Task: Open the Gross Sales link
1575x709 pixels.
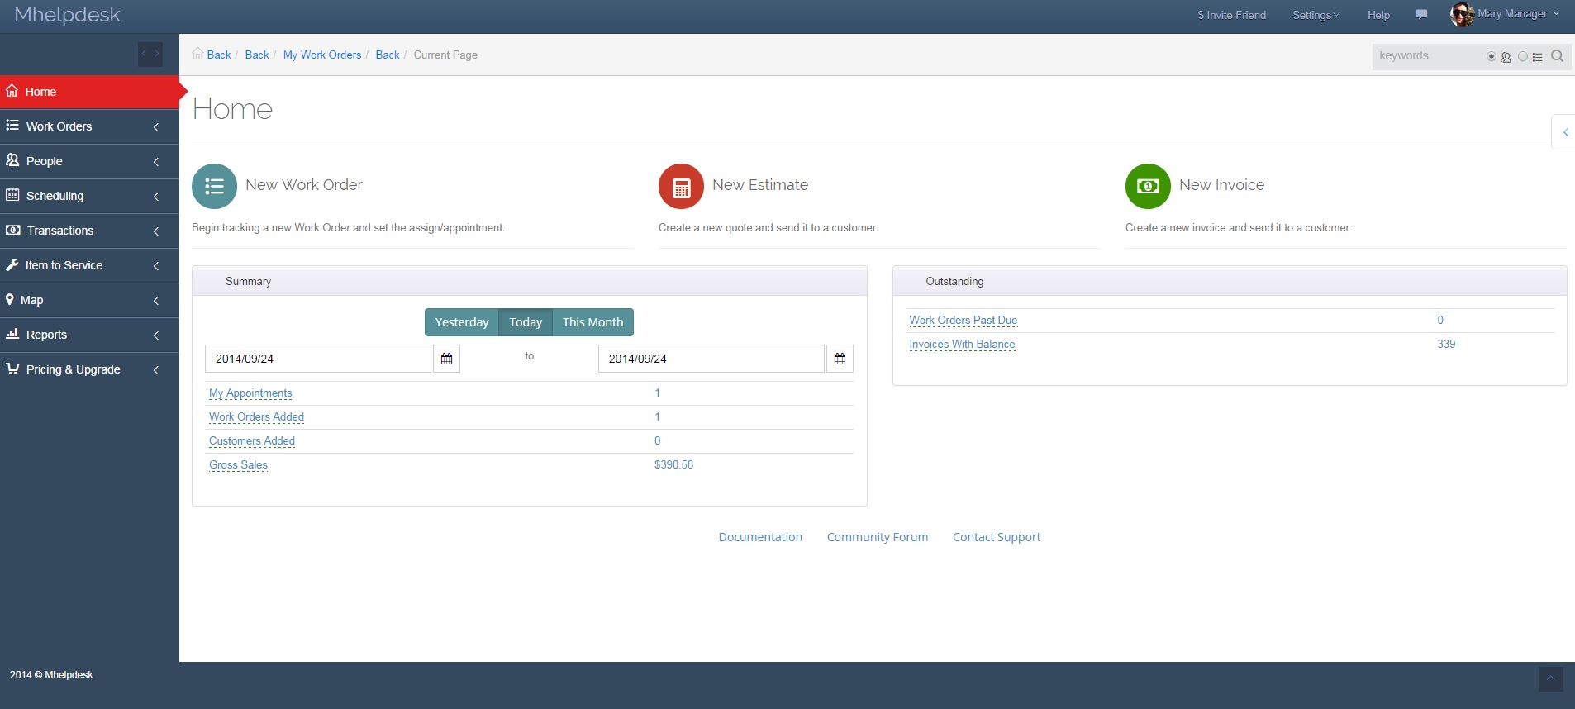Action: (x=238, y=465)
